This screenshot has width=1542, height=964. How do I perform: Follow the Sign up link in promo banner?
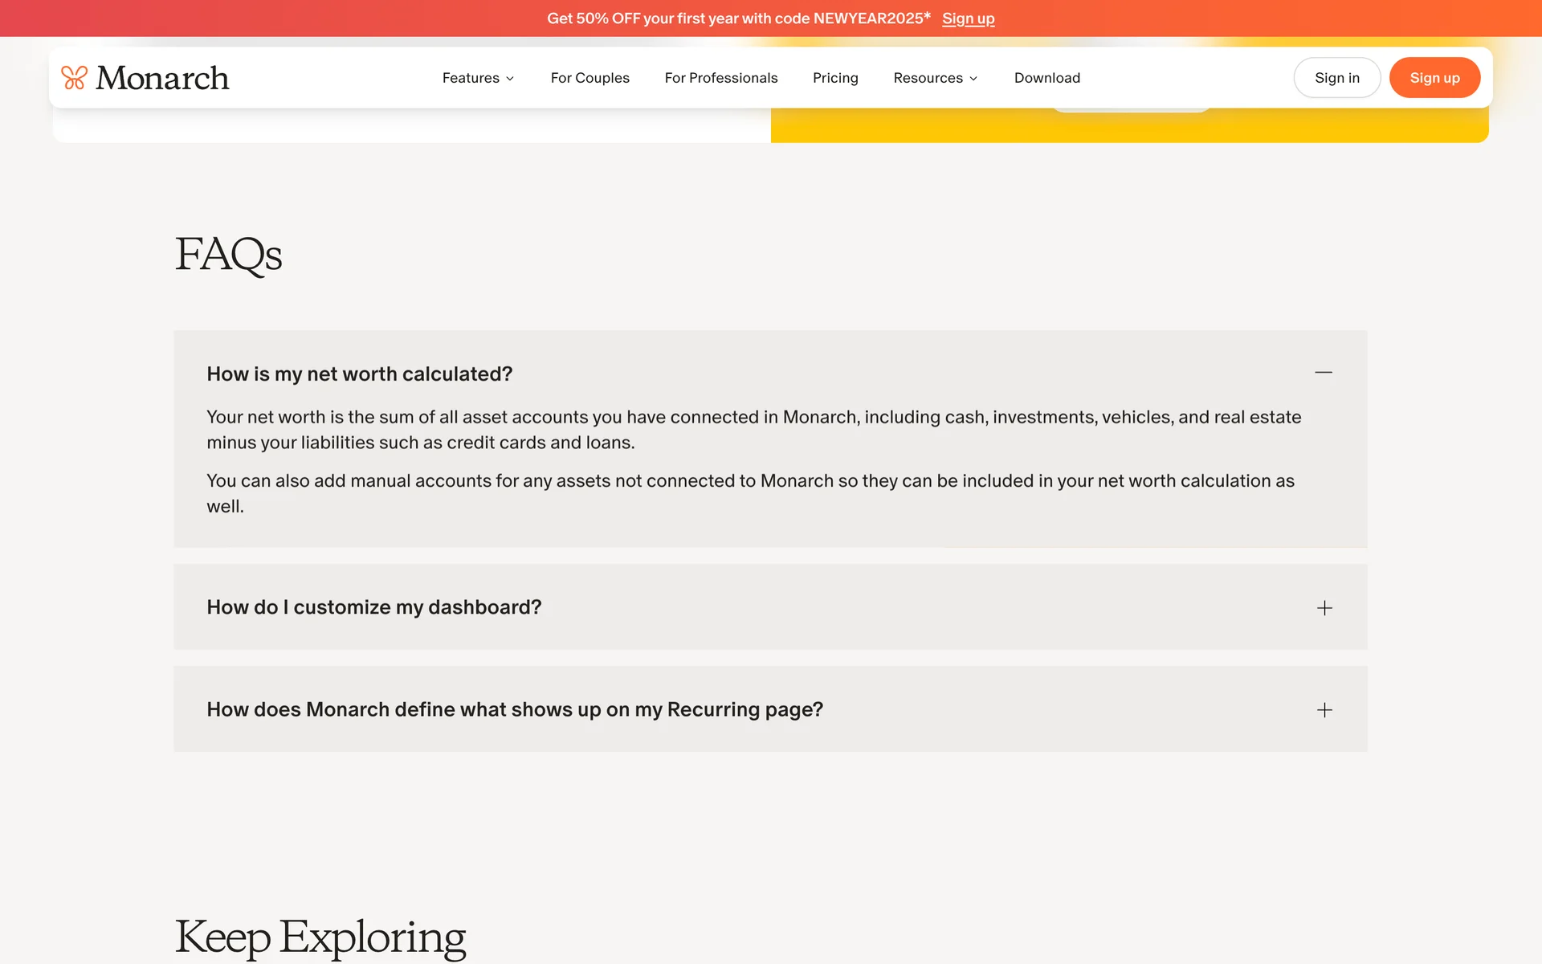pos(968,18)
